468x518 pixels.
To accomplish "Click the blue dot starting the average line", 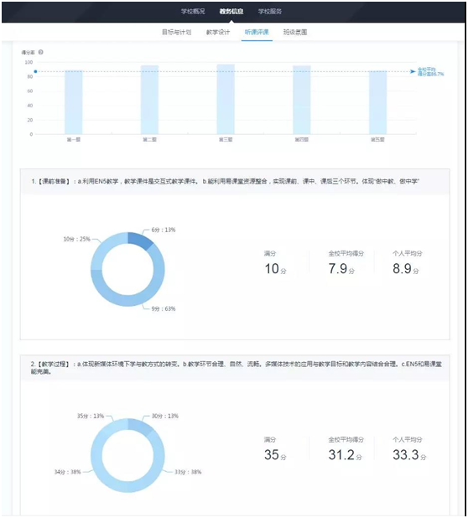I will pos(36,71).
